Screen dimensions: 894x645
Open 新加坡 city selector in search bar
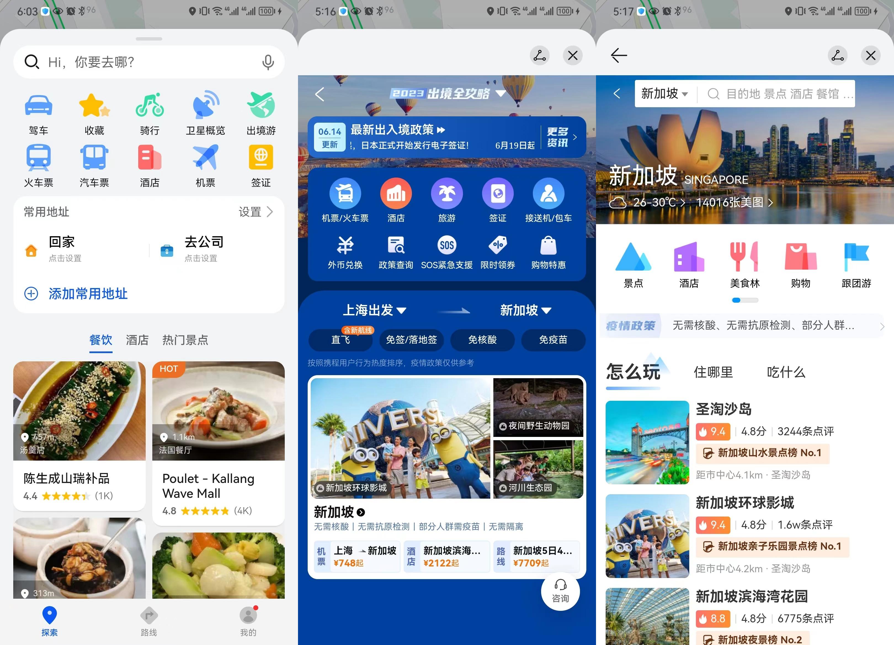pos(665,94)
